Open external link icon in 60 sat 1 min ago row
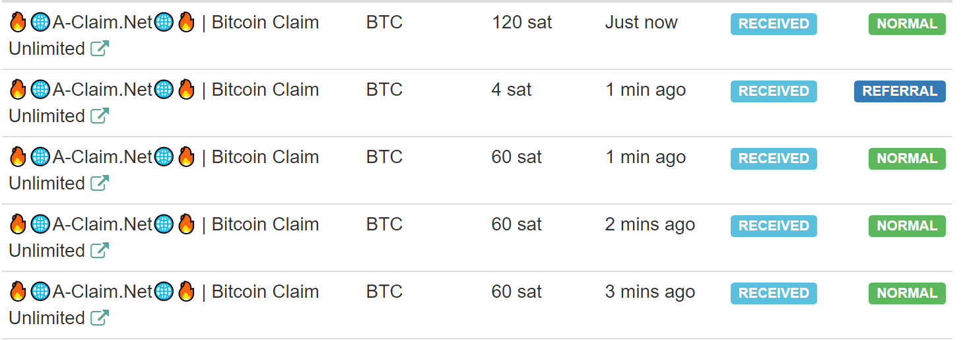The height and width of the screenshot is (340, 965). coord(100,184)
